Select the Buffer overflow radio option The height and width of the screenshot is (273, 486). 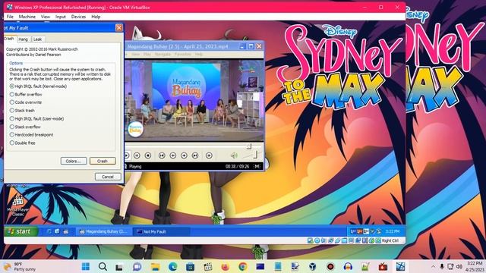[x=26, y=94]
